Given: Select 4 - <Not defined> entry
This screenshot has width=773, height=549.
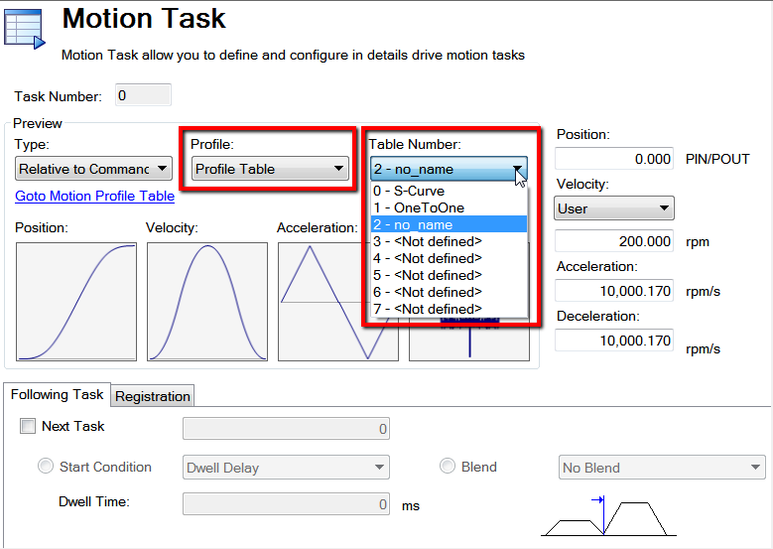Looking at the screenshot, I should tap(450, 258).
